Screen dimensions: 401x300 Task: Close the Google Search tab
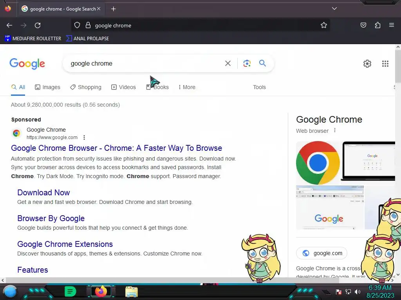click(x=99, y=9)
